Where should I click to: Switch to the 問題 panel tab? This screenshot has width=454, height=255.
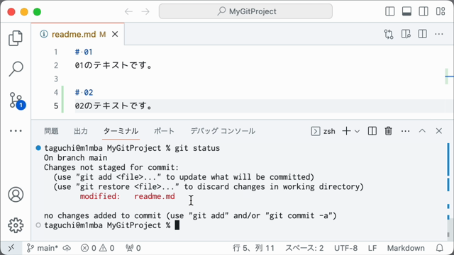click(x=51, y=131)
